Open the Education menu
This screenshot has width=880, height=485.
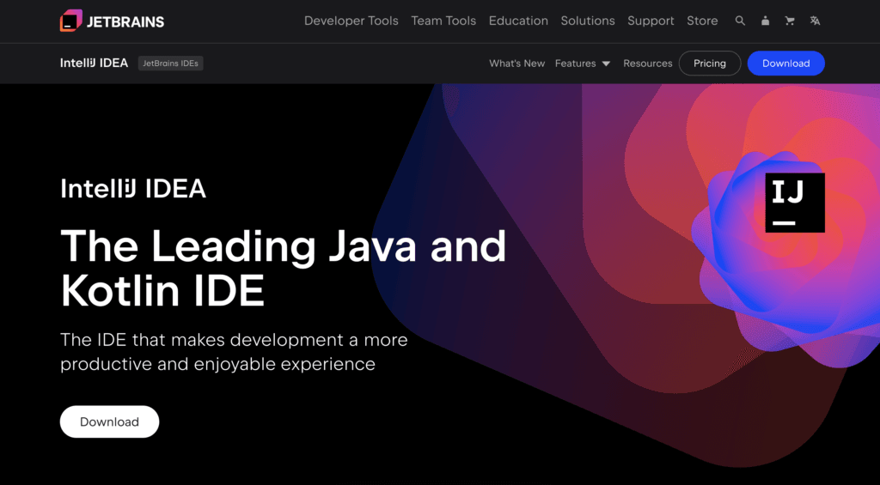tap(518, 21)
